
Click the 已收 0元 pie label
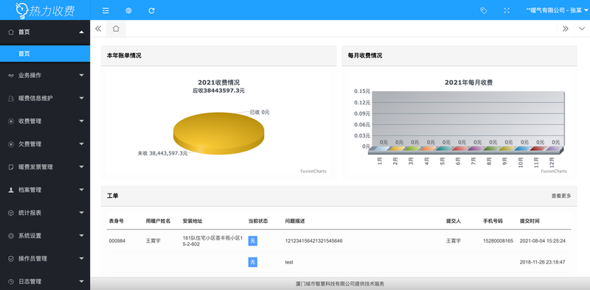(x=260, y=113)
